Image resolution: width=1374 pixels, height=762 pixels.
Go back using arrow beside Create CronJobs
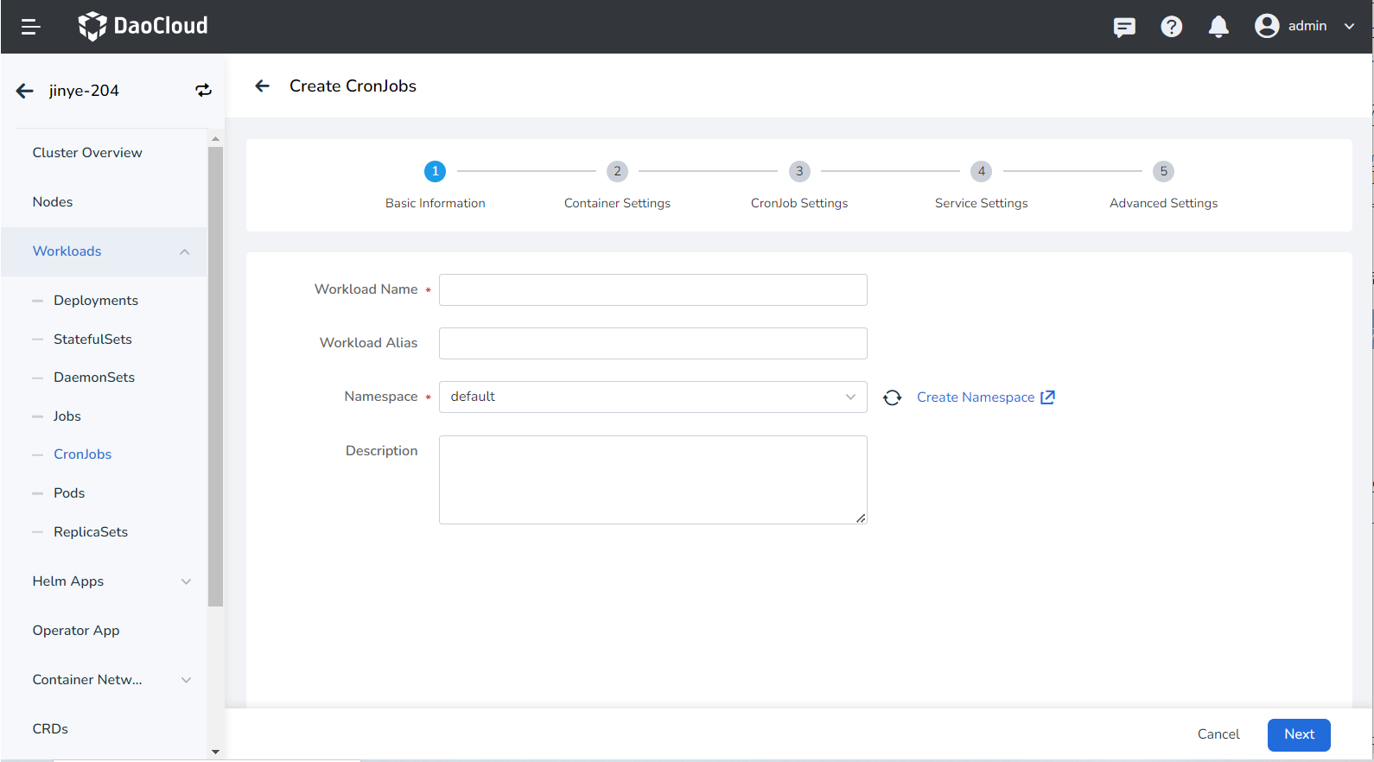(x=263, y=86)
